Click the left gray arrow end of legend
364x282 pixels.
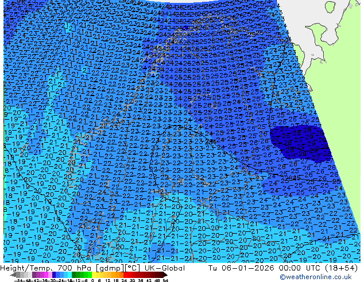click(13, 275)
